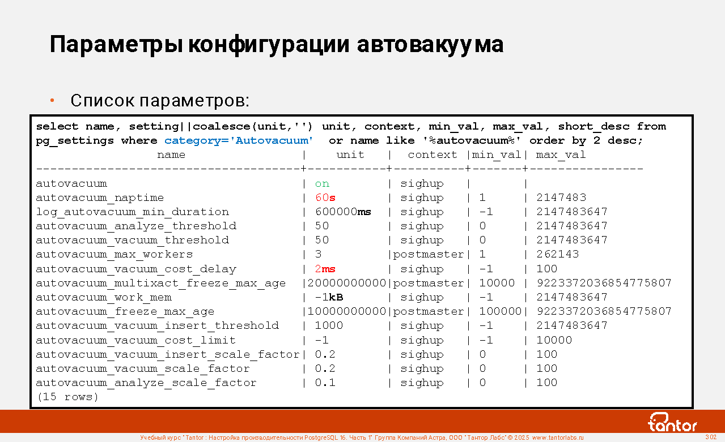Click the 600000ms value

point(343,212)
